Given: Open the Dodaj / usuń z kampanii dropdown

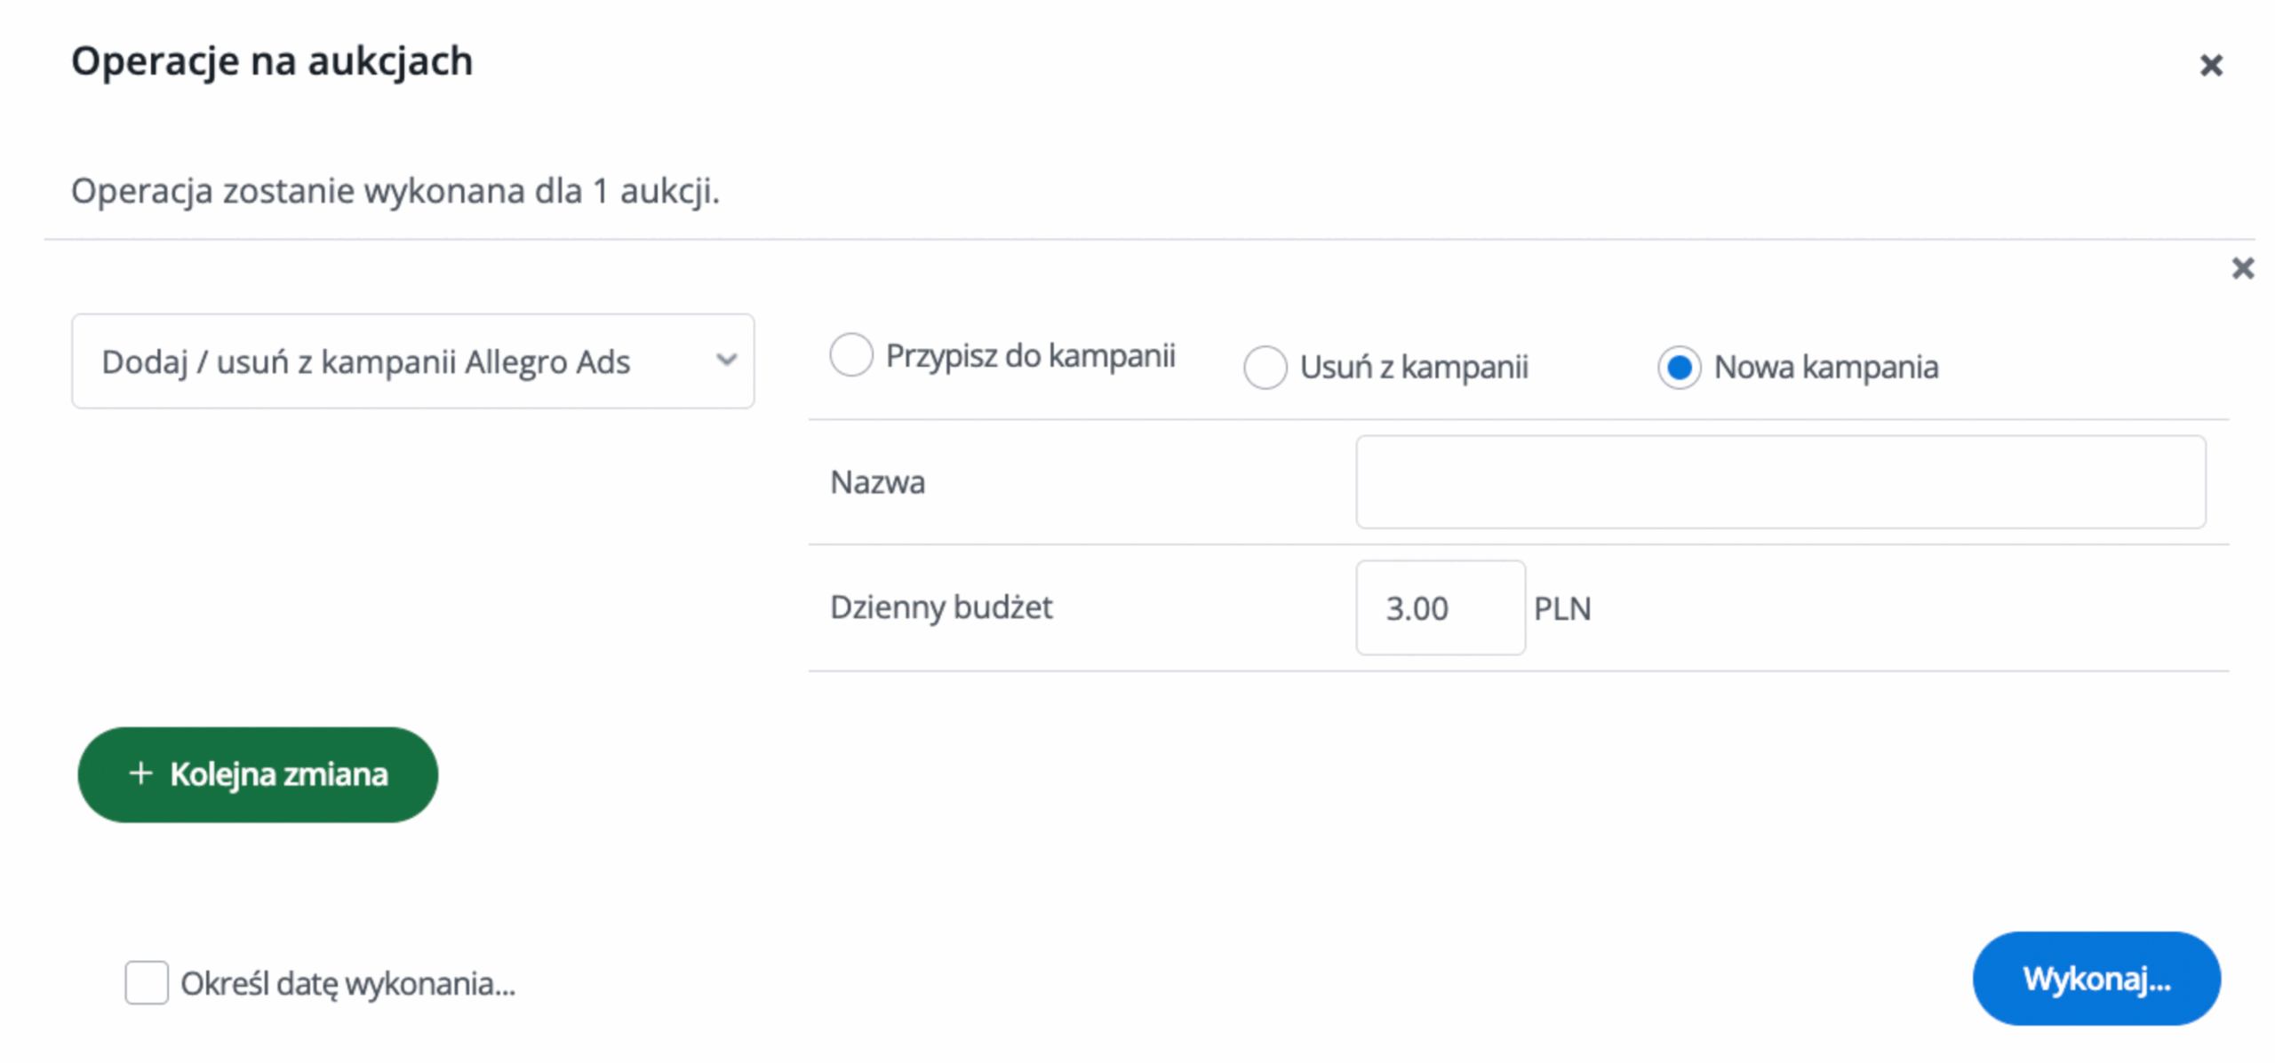Looking at the screenshot, I should click(412, 361).
